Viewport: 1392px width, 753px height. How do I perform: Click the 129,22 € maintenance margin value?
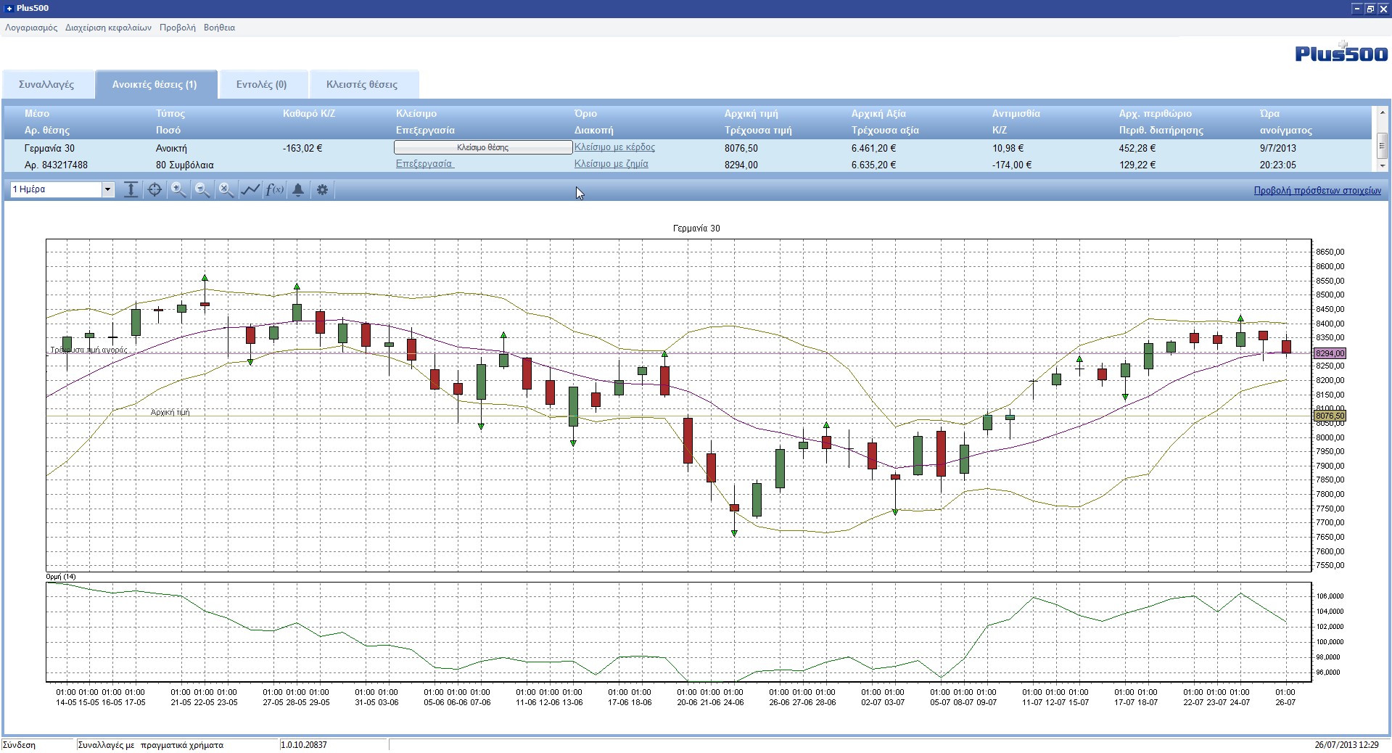(x=1137, y=165)
